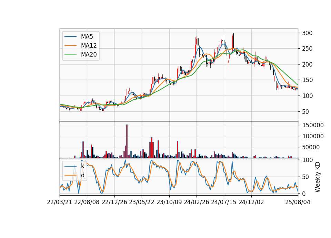Click the 250 price axis label
The width and height of the screenshot is (331, 238).
coord(307,49)
